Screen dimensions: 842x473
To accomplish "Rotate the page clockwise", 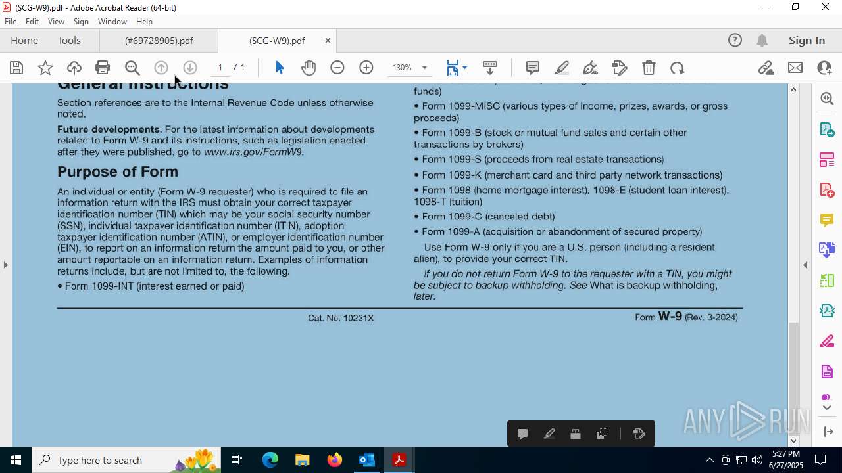I will click(678, 68).
